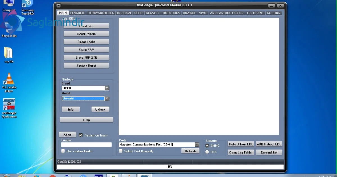Click the CardID: 123001073 status text
337x177 pixels.
tap(69, 162)
